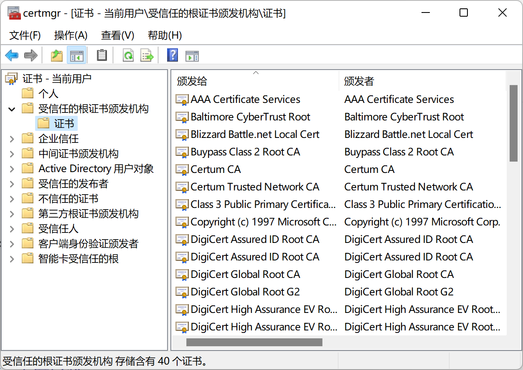Click certificate icon beside Class 3 Public Primary

182,205
